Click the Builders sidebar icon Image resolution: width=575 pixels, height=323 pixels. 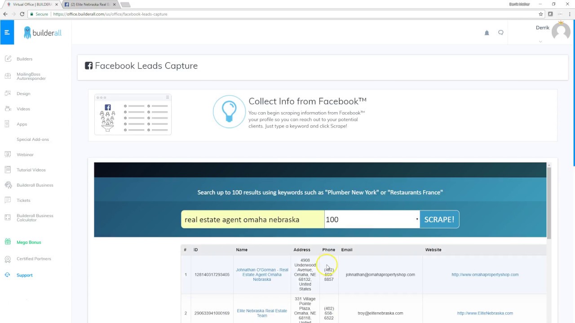point(8,59)
